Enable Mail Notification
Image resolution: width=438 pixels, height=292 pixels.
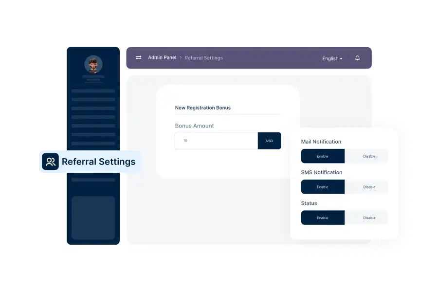pyautogui.click(x=323, y=156)
